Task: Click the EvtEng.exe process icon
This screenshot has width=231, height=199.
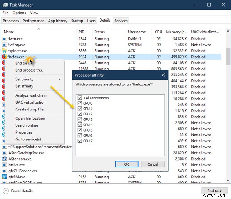Action: click(x=4, y=45)
